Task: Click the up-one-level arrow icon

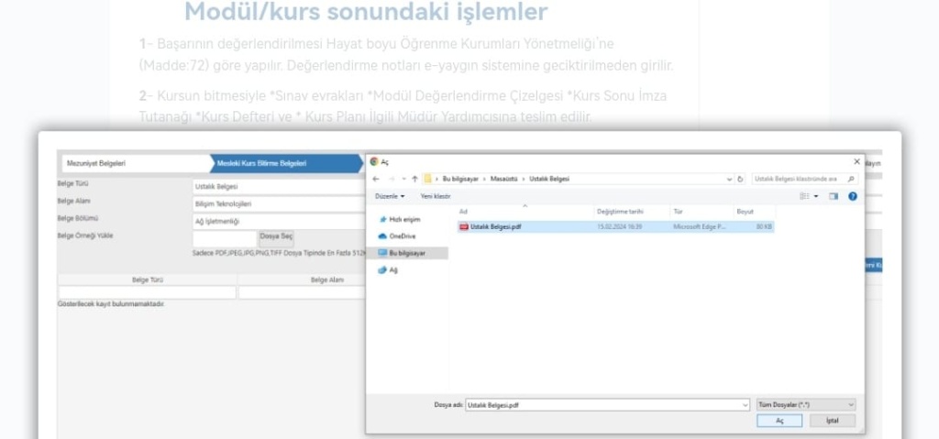Action: coord(414,179)
